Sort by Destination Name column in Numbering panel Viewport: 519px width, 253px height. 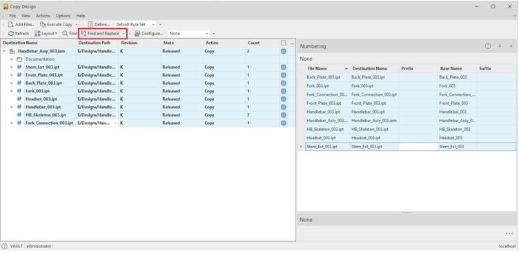pos(374,68)
